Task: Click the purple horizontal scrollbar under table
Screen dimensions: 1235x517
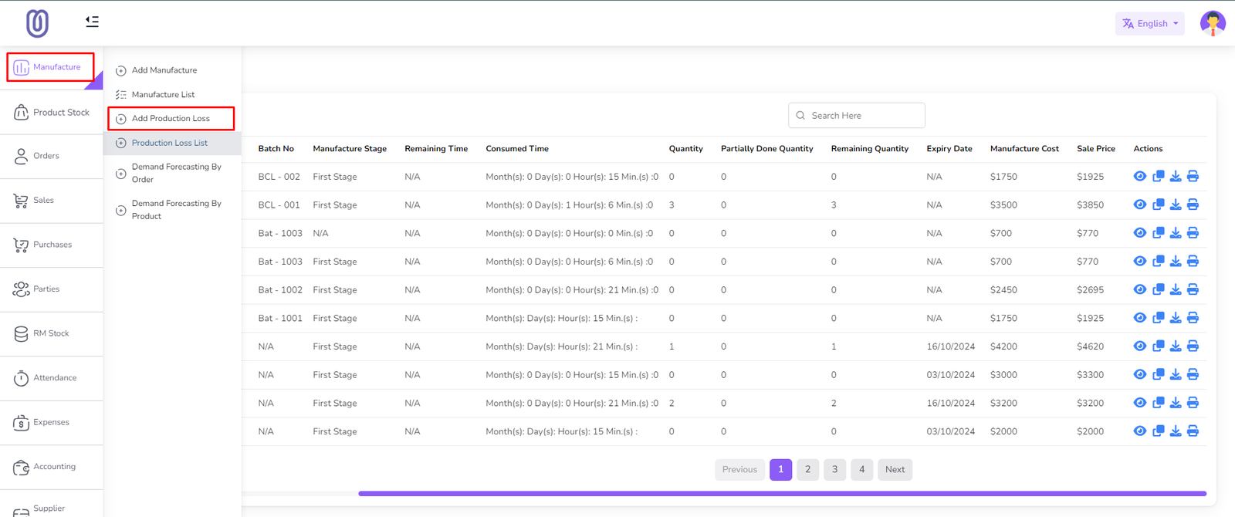Action: pyautogui.click(x=781, y=494)
